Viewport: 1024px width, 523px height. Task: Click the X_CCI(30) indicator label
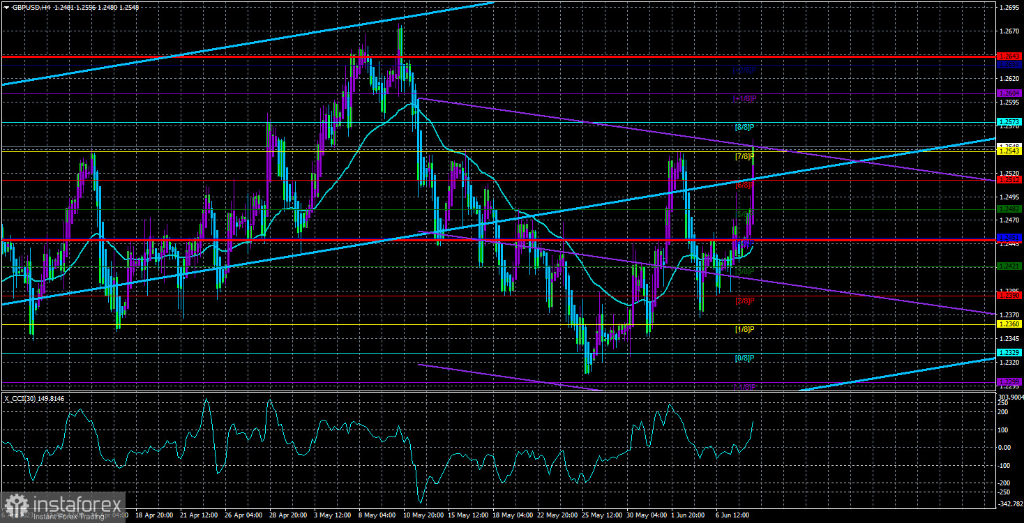(x=35, y=399)
